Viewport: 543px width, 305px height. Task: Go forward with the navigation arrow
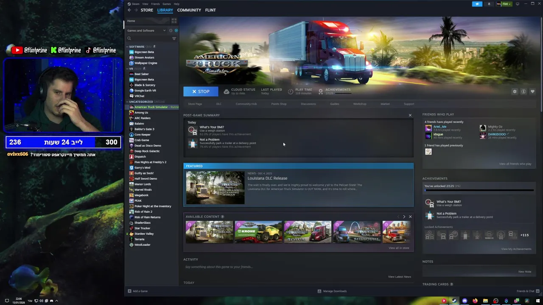coord(136,10)
